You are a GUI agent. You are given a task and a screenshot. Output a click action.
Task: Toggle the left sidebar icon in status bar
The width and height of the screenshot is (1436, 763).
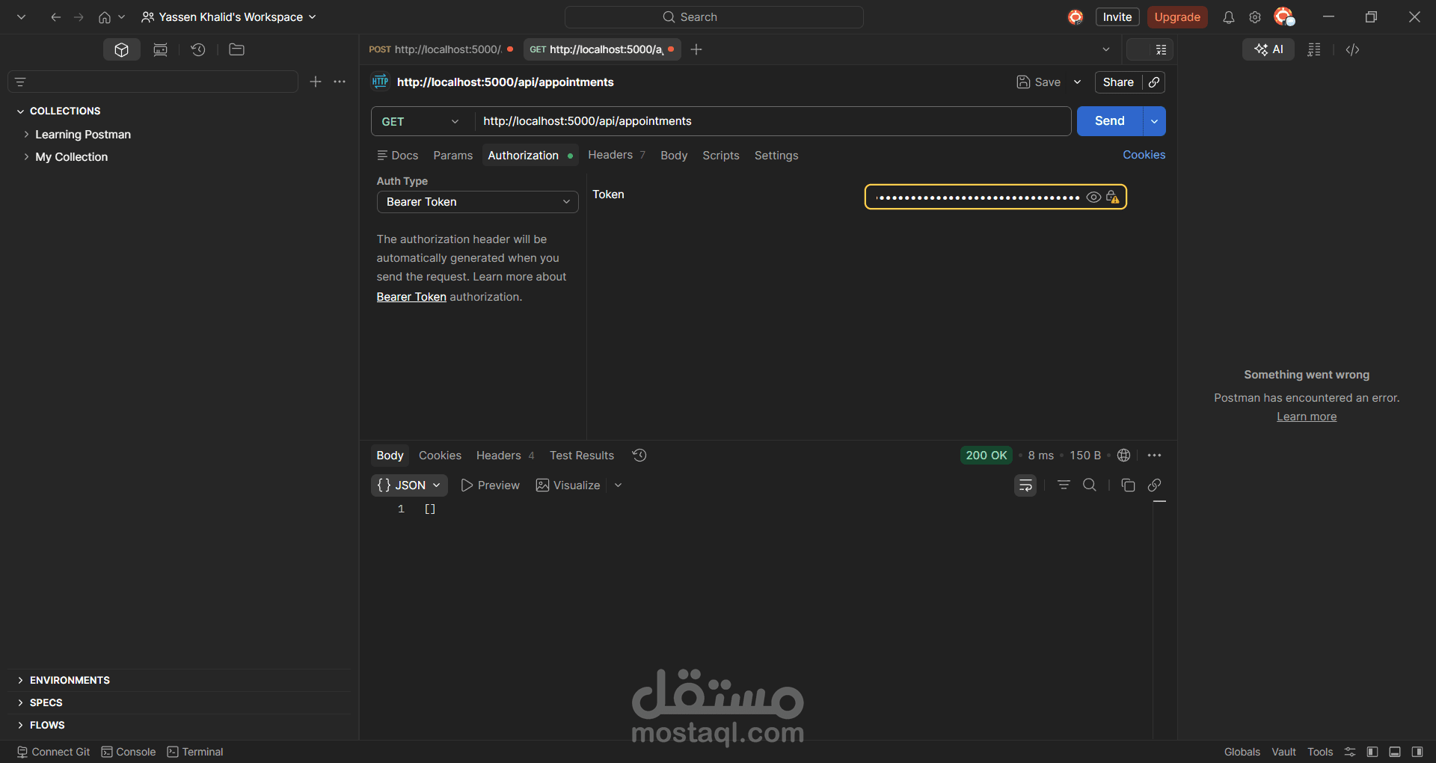[1372, 752]
